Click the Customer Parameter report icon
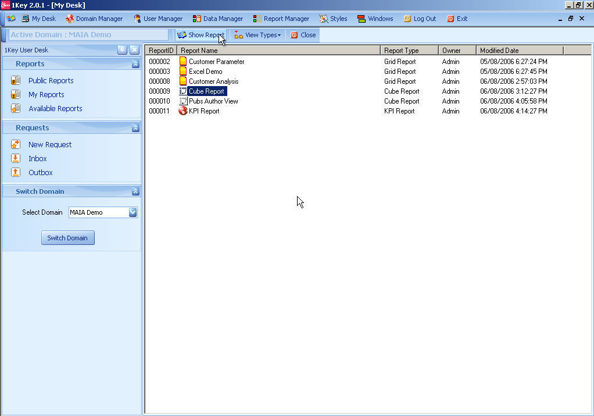This screenshot has width=594, height=416. (183, 61)
